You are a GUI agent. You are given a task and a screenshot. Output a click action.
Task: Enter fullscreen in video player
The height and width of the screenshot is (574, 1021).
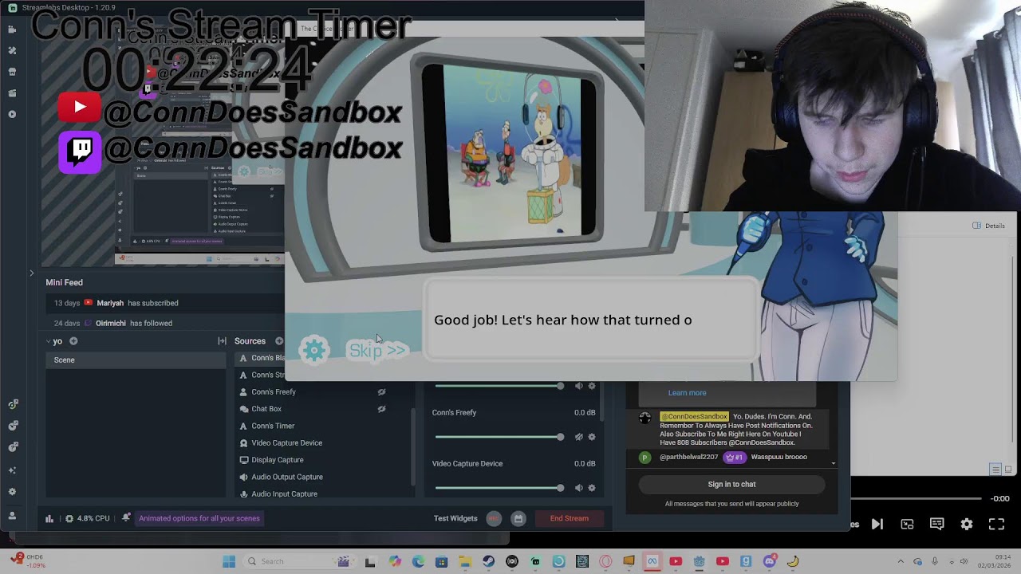tap(996, 524)
